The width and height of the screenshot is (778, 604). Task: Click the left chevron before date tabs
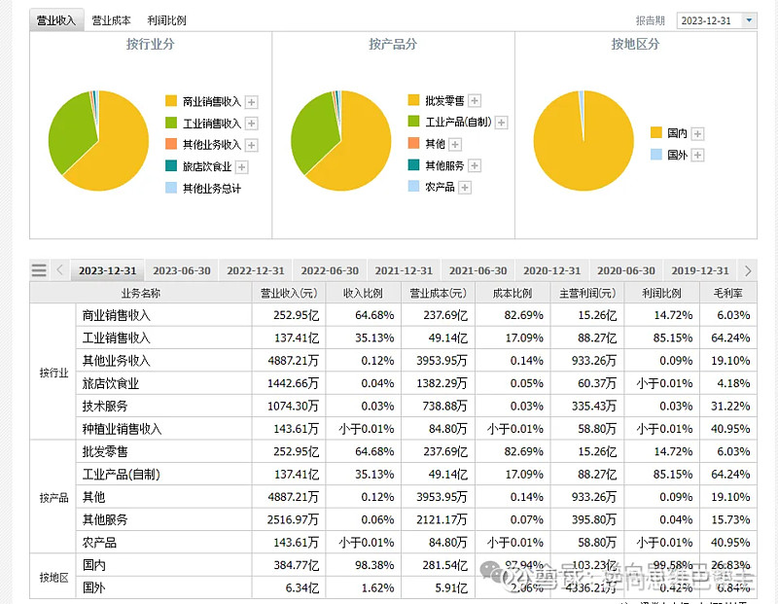(59, 270)
